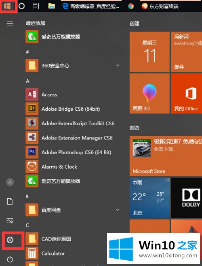Open Alarms & Clock icon
This screenshot has width=202, height=266.
pos(32,167)
